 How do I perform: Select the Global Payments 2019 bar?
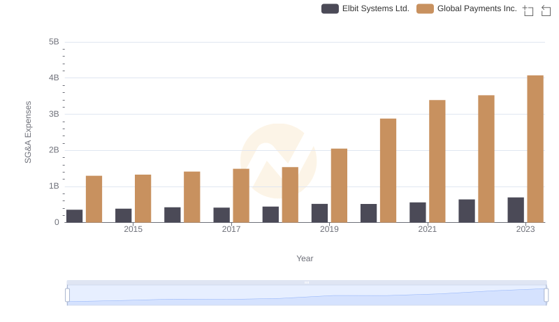[339, 186]
